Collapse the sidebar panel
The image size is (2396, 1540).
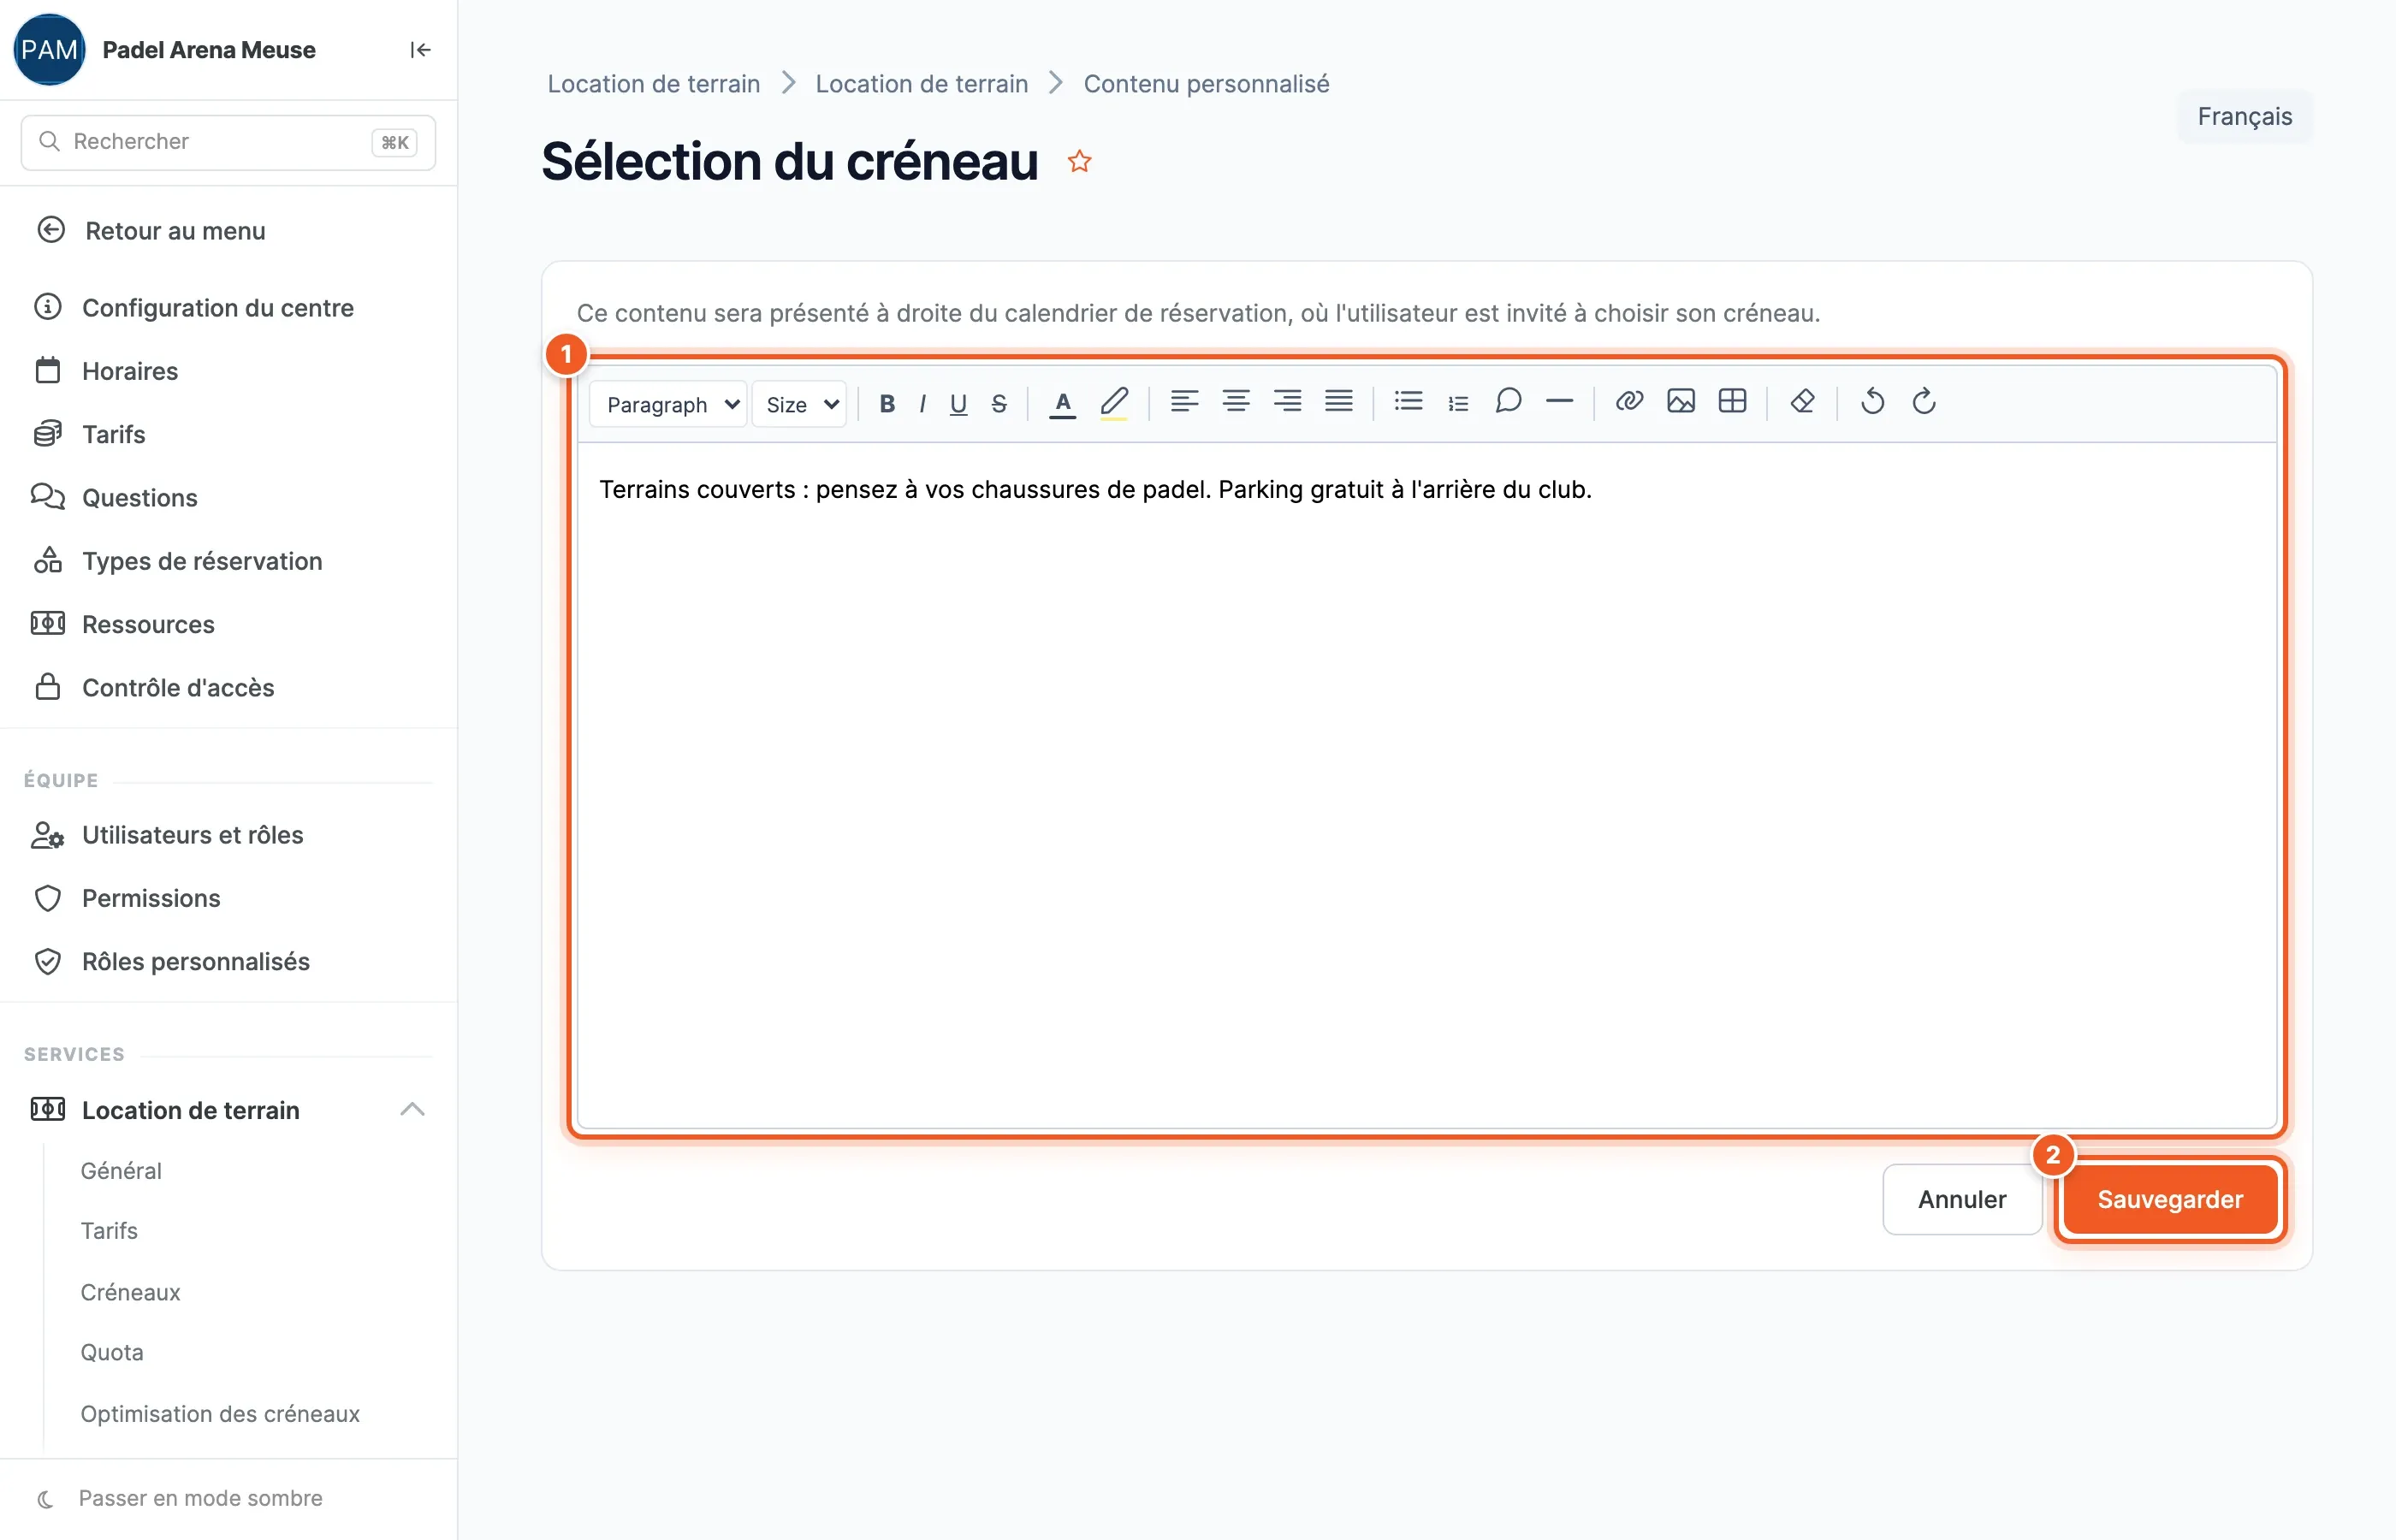(x=420, y=50)
